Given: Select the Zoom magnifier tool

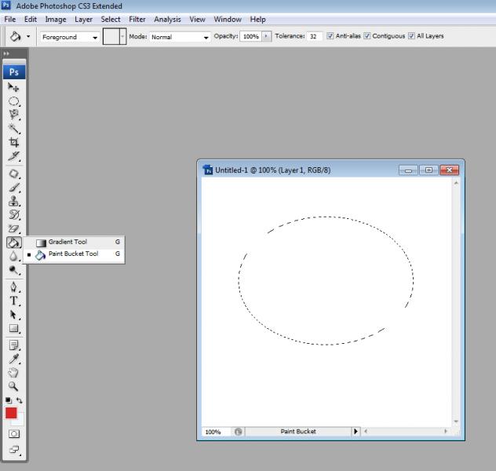Looking at the screenshot, I should (x=14, y=386).
